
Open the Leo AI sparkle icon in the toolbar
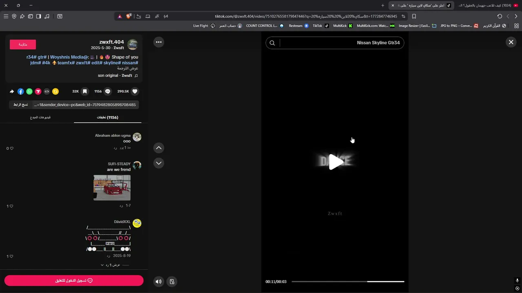[22, 16]
